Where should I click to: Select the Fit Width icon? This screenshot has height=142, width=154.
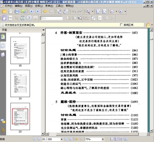pos(104,11)
